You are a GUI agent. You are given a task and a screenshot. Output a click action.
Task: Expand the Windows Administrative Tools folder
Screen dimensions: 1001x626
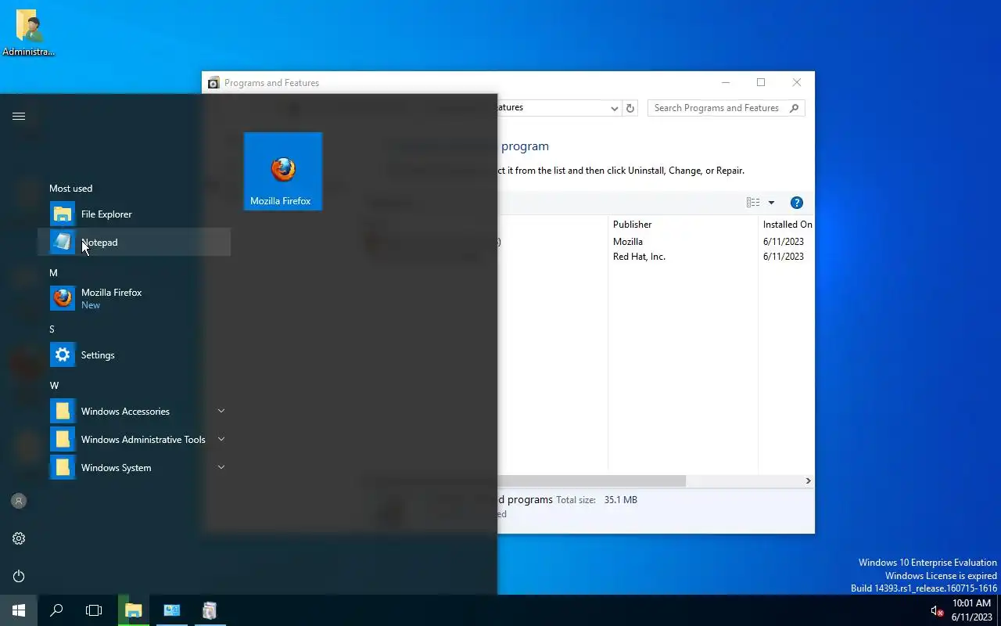pyautogui.click(x=134, y=440)
